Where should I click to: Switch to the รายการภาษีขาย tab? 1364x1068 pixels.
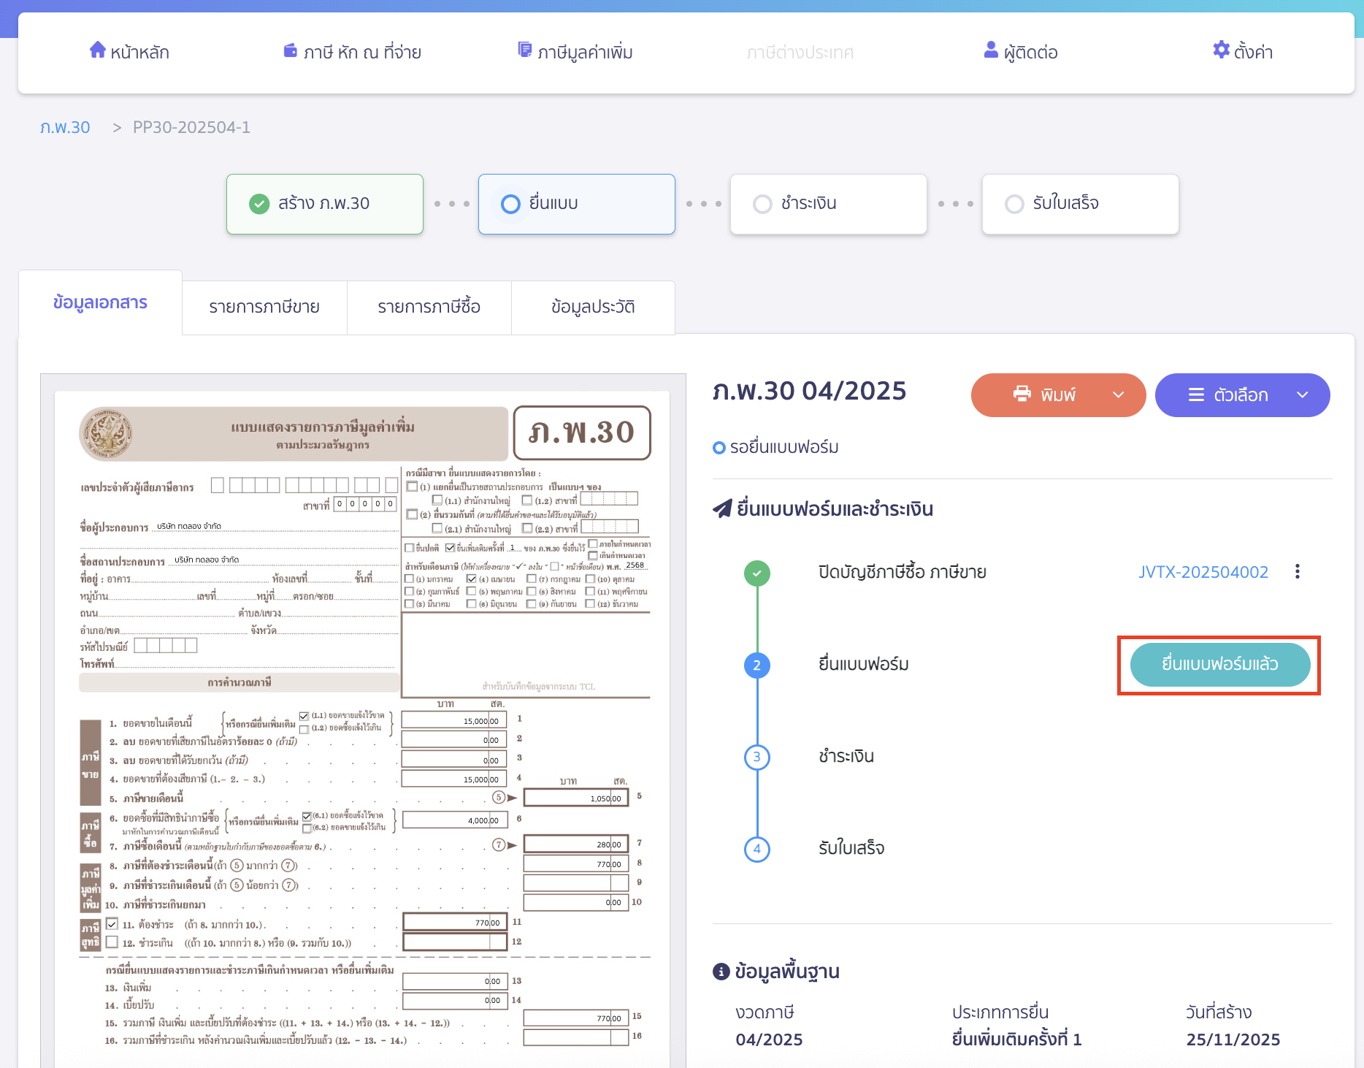(264, 308)
